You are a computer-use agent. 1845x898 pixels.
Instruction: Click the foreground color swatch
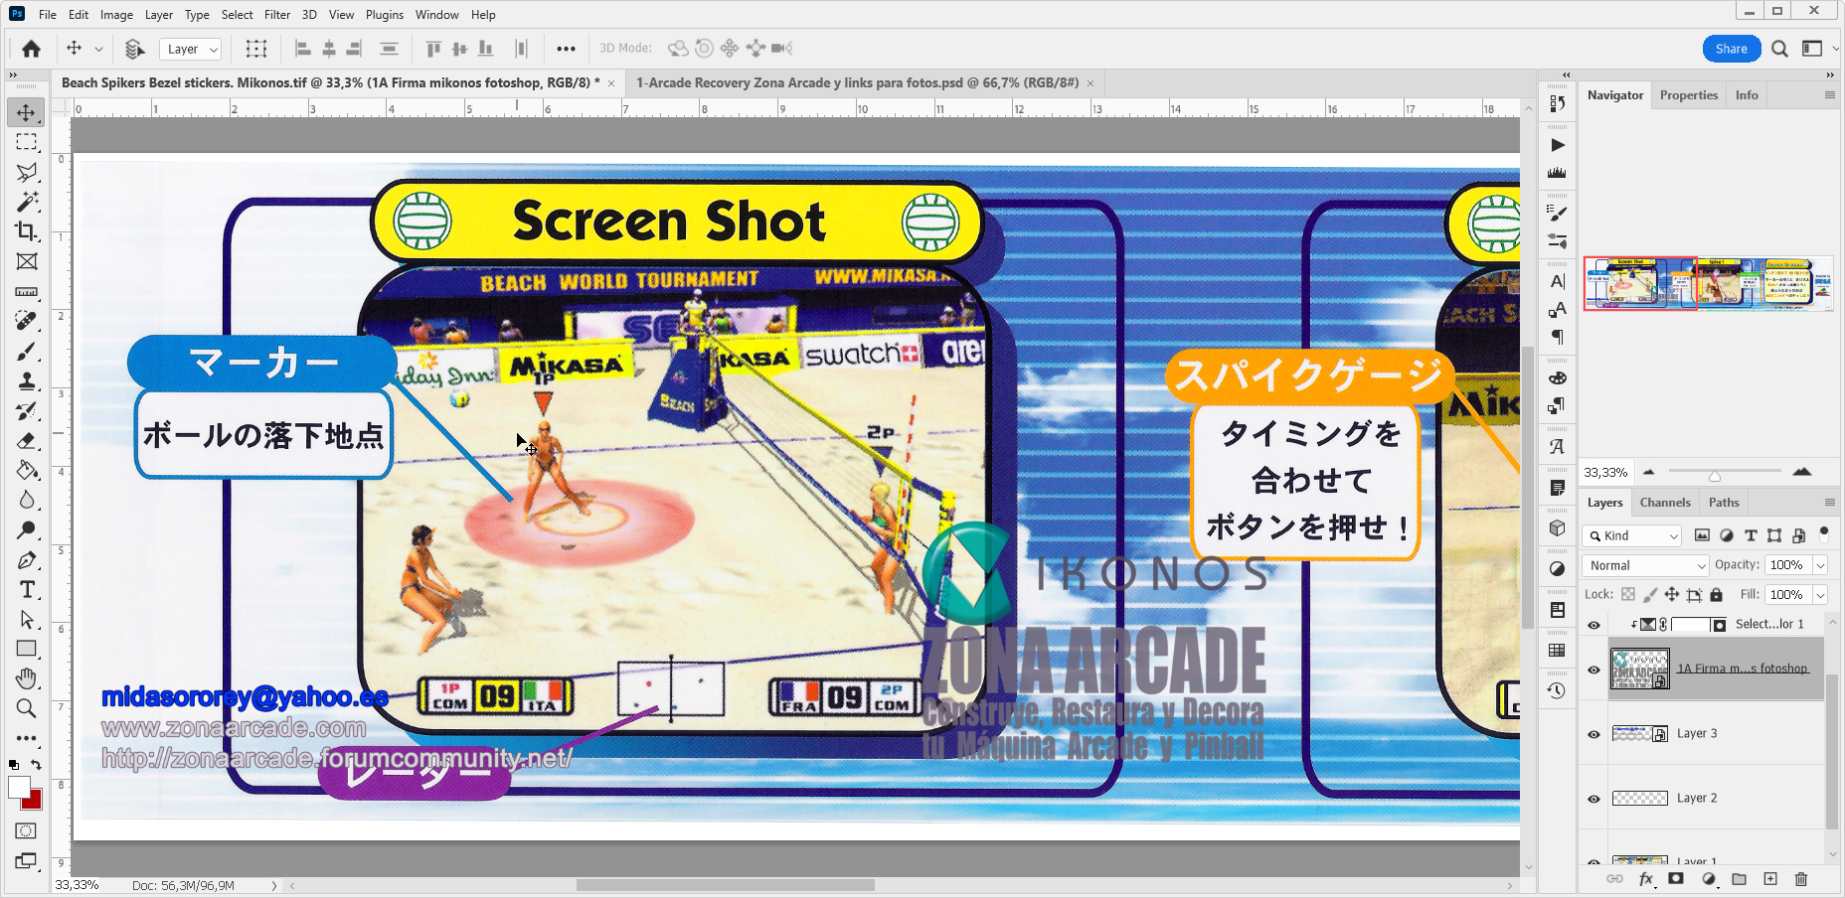coord(19,788)
